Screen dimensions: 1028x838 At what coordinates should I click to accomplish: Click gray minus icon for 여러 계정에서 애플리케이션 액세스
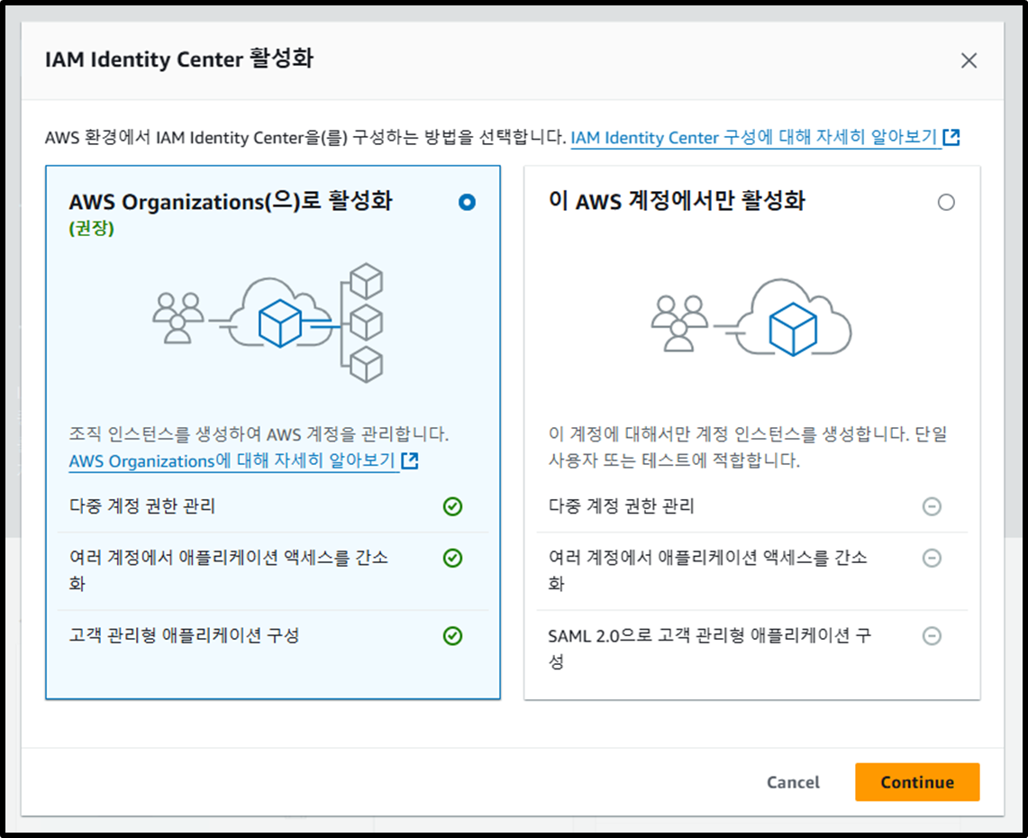(932, 558)
